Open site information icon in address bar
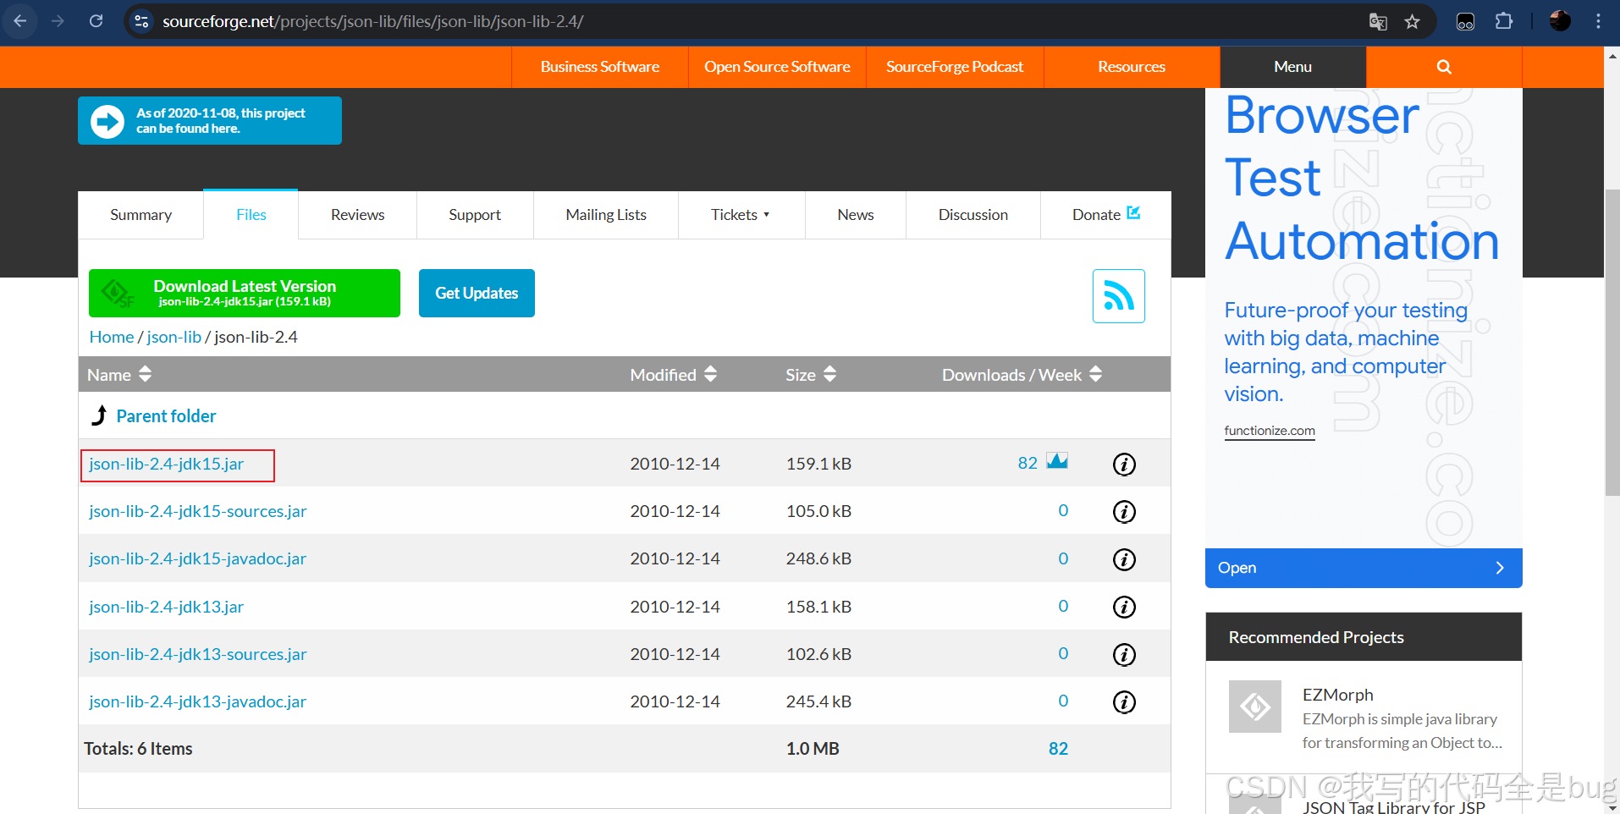Image resolution: width=1620 pixels, height=814 pixels. click(x=141, y=21)
